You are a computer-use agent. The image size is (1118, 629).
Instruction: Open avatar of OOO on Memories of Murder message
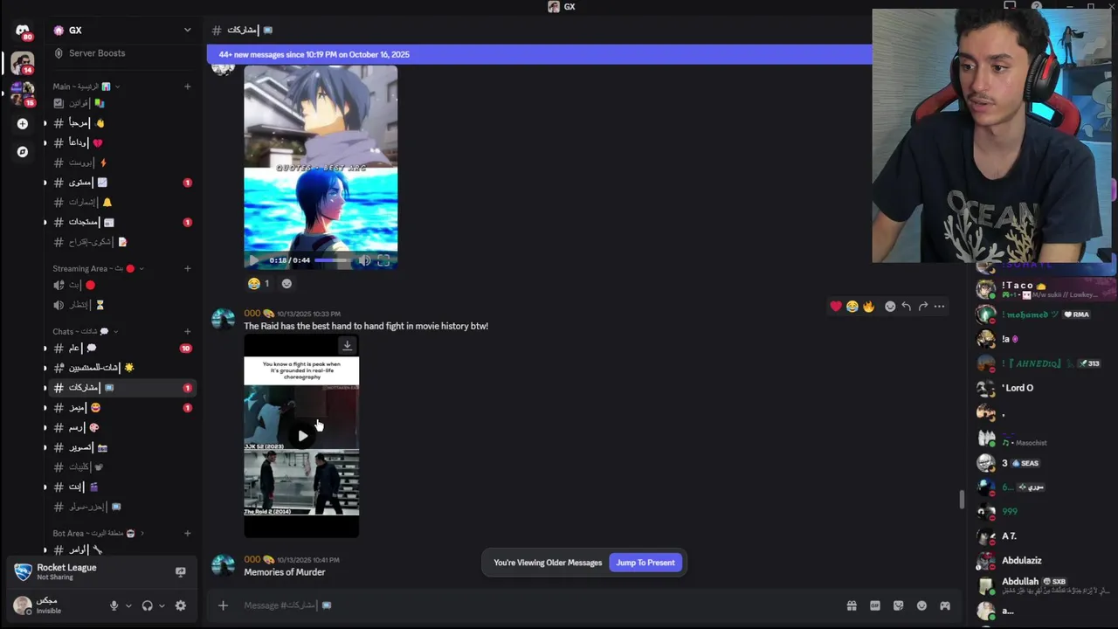224,566
